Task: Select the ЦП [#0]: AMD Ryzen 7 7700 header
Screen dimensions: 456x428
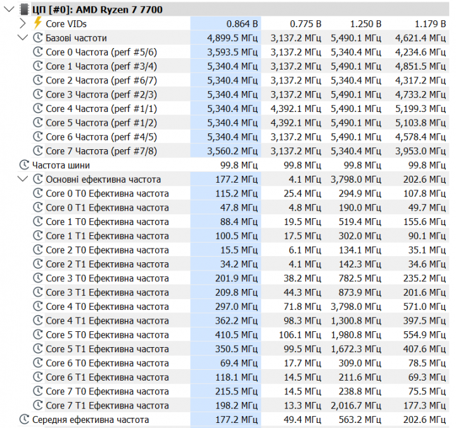Action: coord(97,9)
